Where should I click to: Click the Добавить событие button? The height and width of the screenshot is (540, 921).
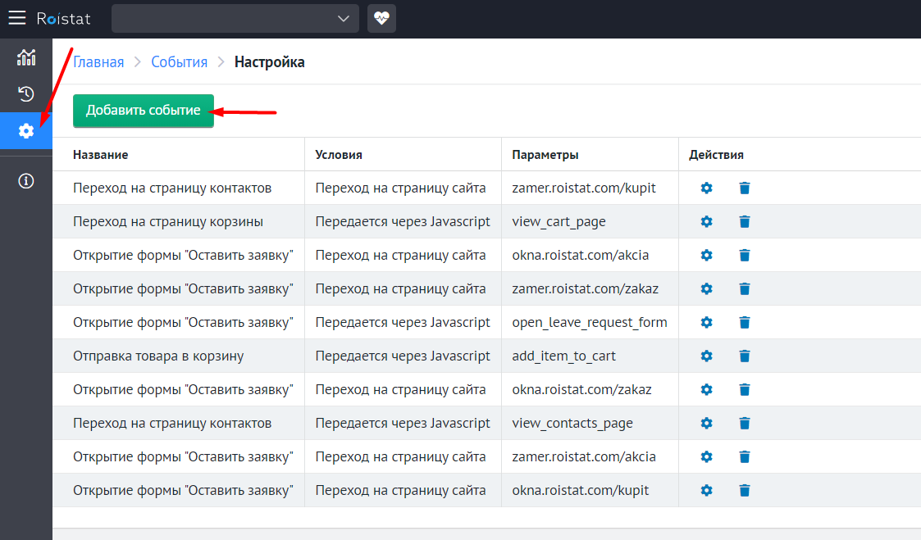[144, 111]
